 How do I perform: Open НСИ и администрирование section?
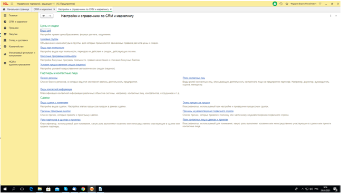click(x=20, y=63)
